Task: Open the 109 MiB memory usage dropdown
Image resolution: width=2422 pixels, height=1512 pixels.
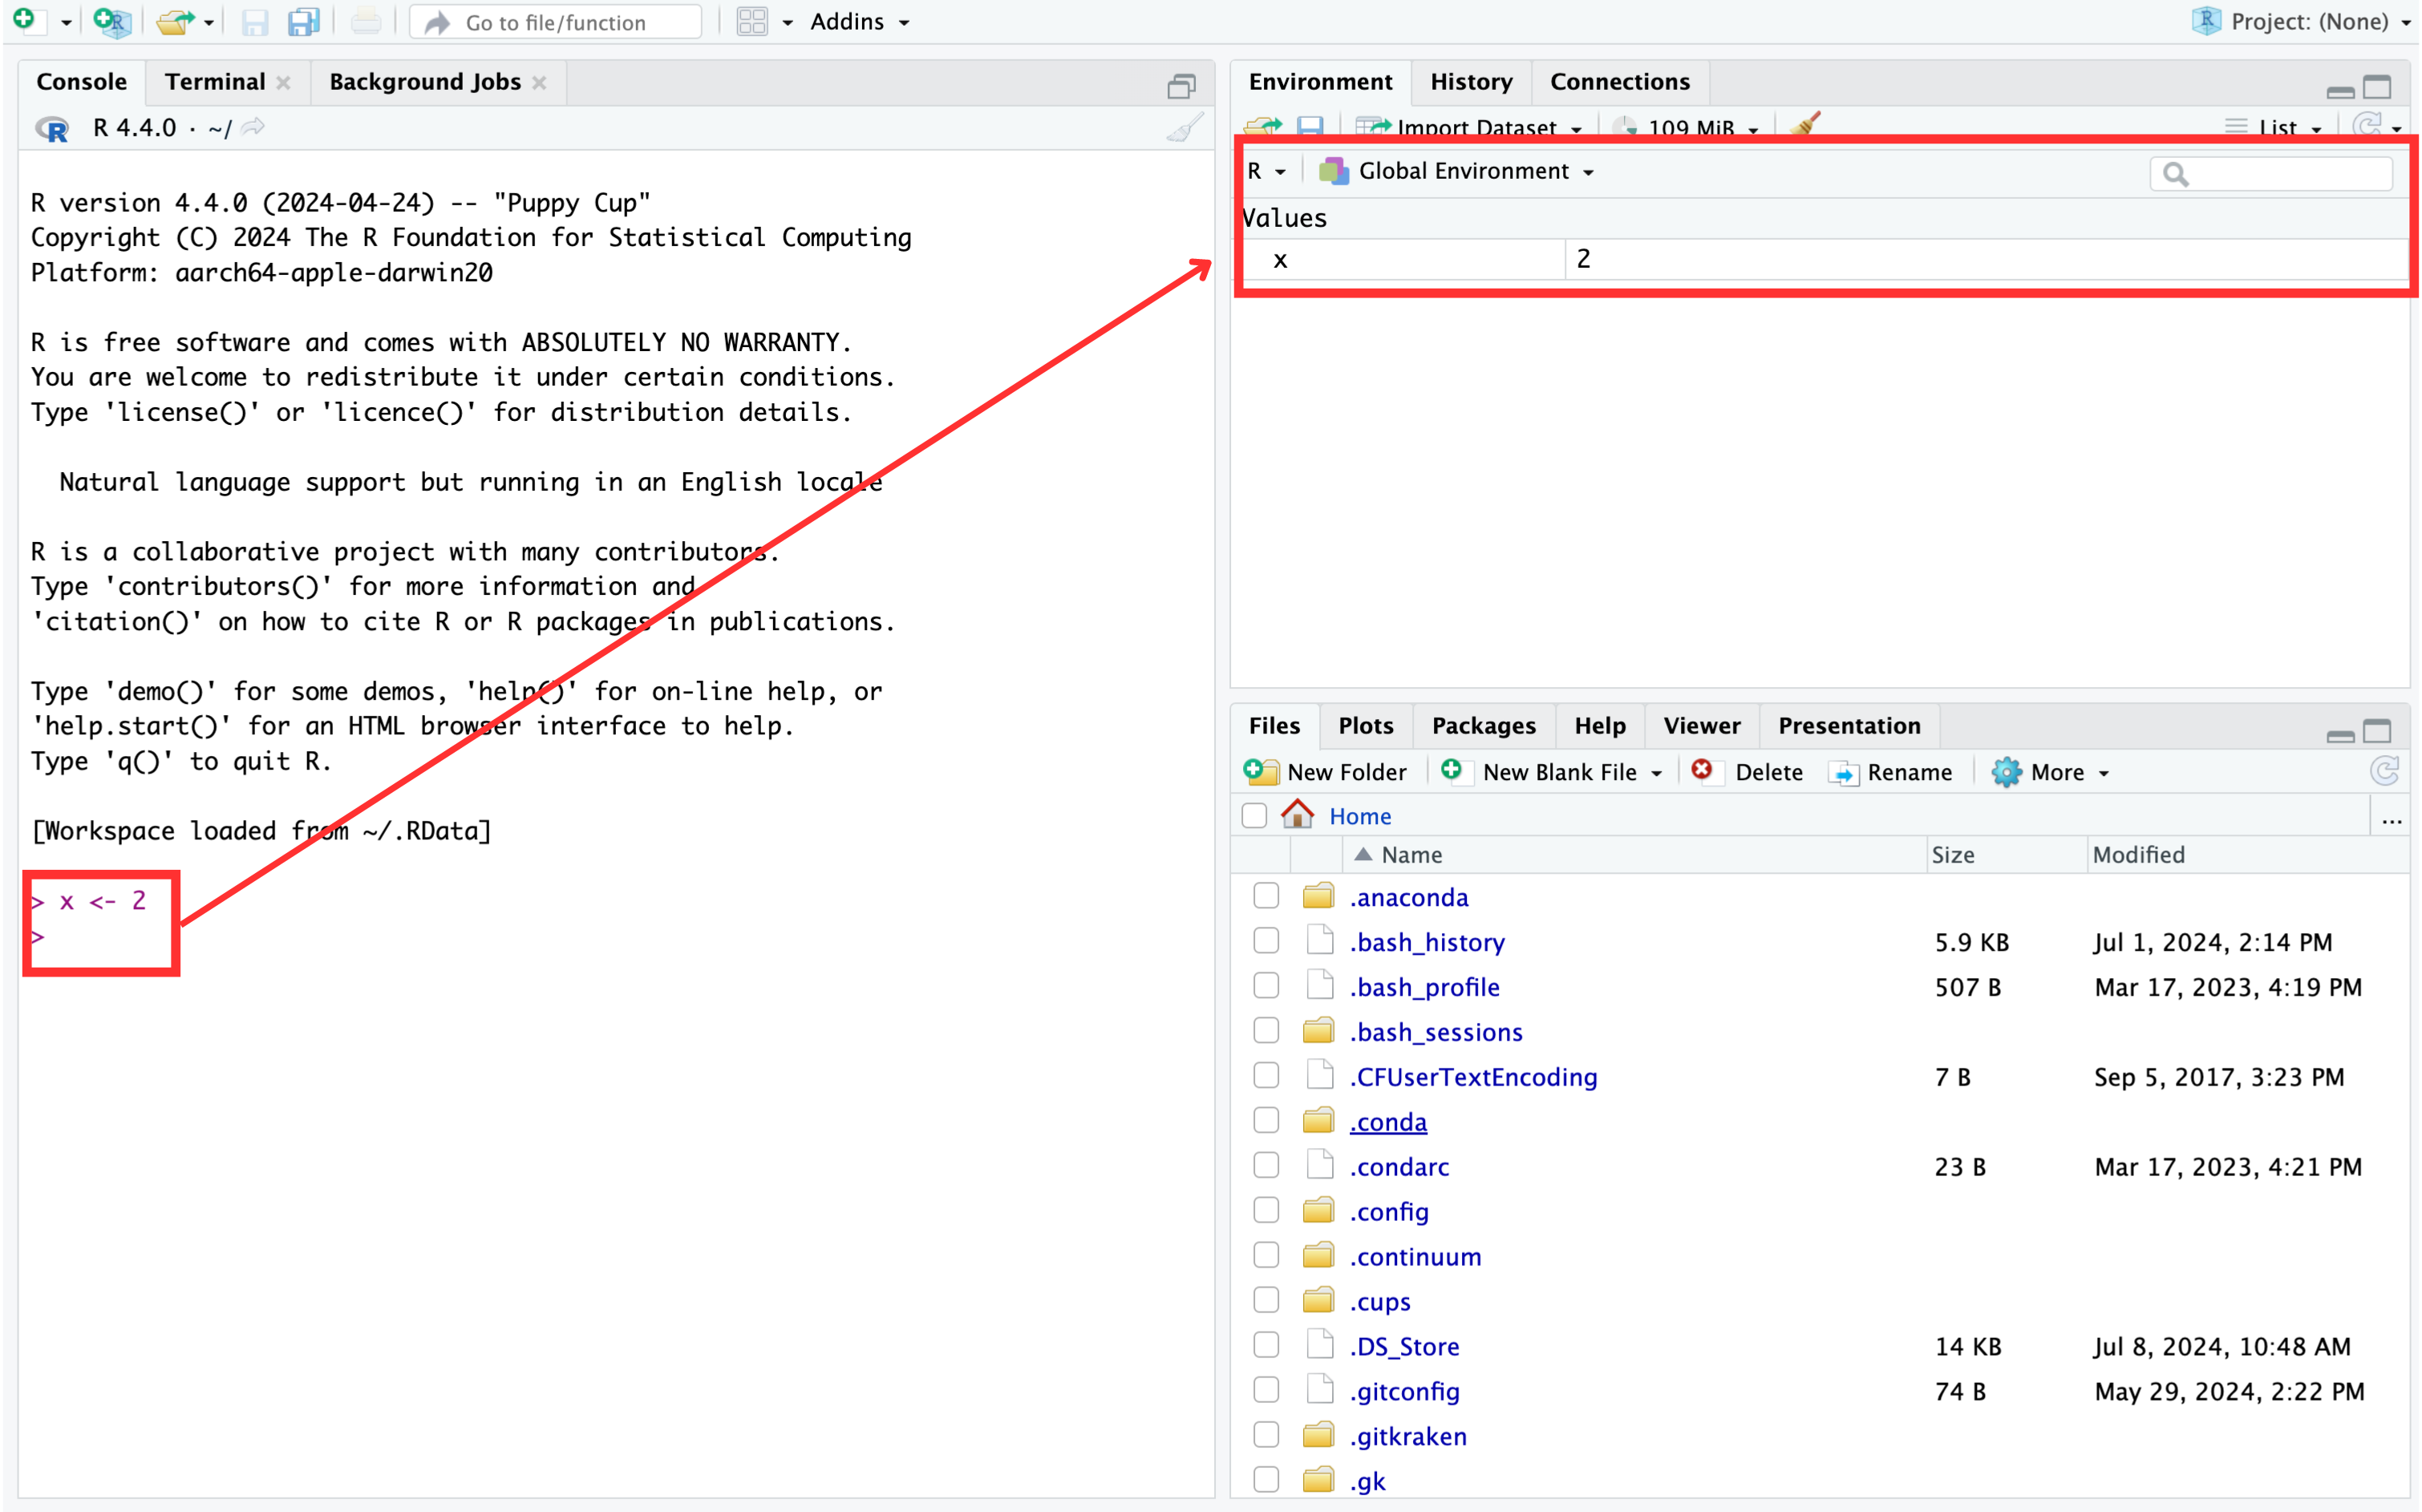Action: tap(1687, 127)
